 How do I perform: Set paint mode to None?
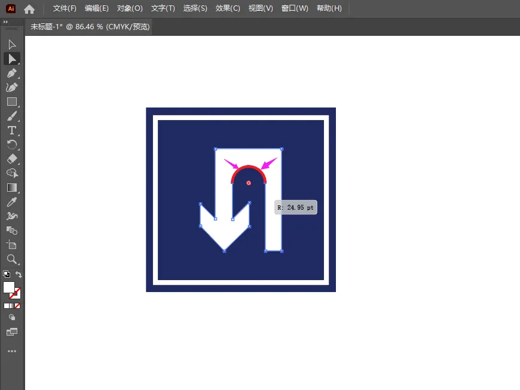click(17, 306)
